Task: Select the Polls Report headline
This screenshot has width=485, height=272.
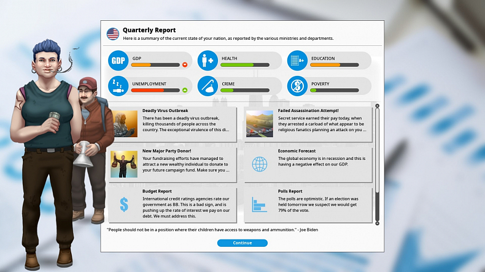Action: pos(290,191)
